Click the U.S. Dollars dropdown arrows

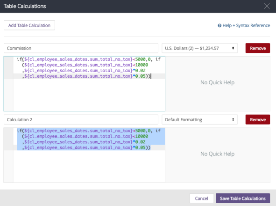233,48
